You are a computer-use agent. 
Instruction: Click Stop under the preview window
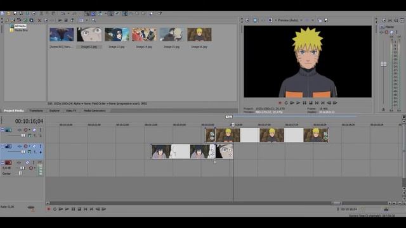tap(311, 103)
